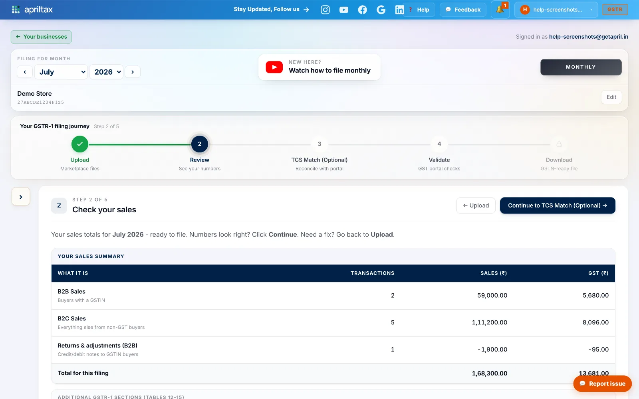The height and width of the screenshot is (399, 639).
Task: Click the apriltax logo
Action: tap(32, 10)
